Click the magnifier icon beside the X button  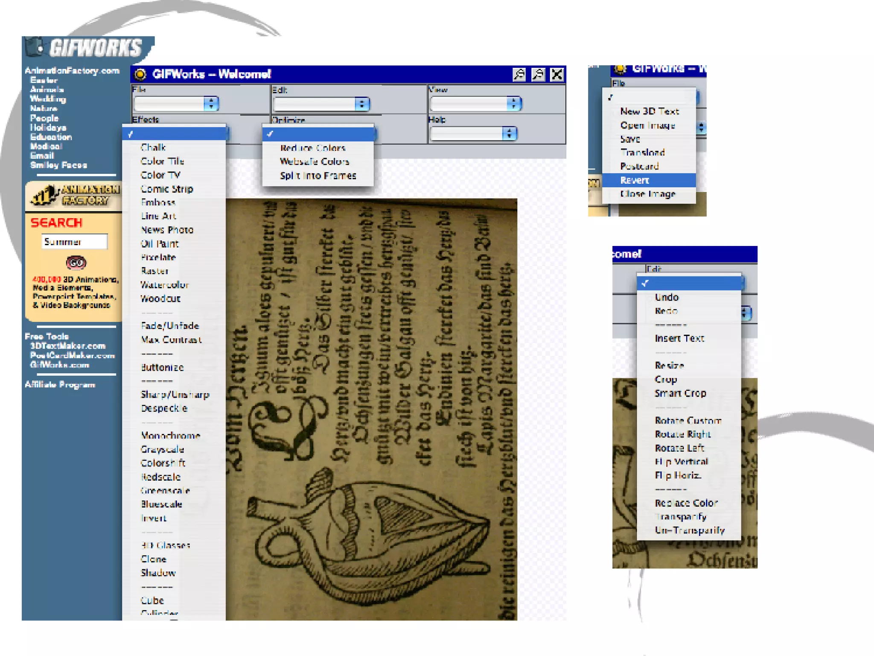[x=538, y=75]
